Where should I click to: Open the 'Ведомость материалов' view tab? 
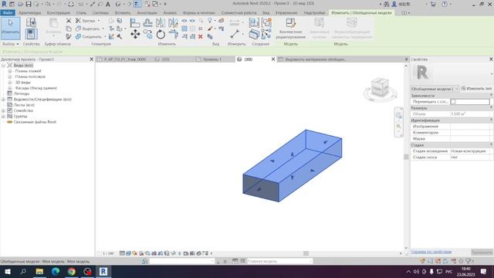click(316, 59)
